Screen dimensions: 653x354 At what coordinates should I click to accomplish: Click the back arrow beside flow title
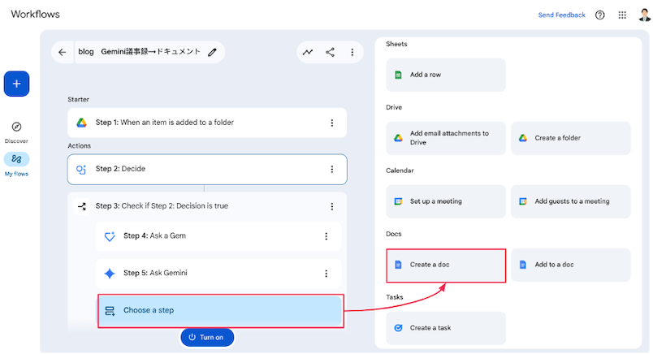[x=63, y=52]
